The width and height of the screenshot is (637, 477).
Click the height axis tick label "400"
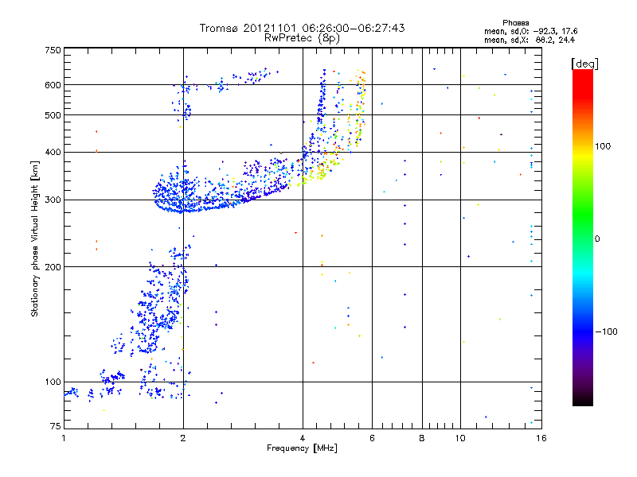[53, 152]
